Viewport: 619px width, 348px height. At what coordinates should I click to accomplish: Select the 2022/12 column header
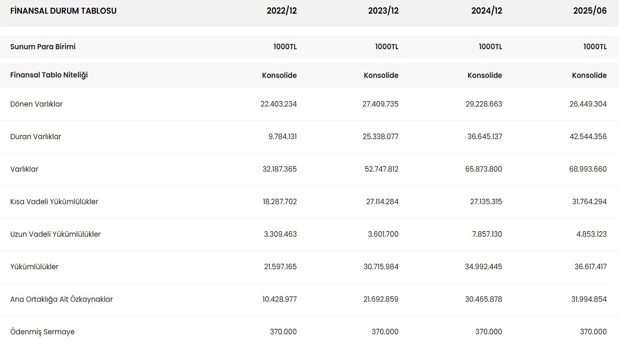point(281,11)
